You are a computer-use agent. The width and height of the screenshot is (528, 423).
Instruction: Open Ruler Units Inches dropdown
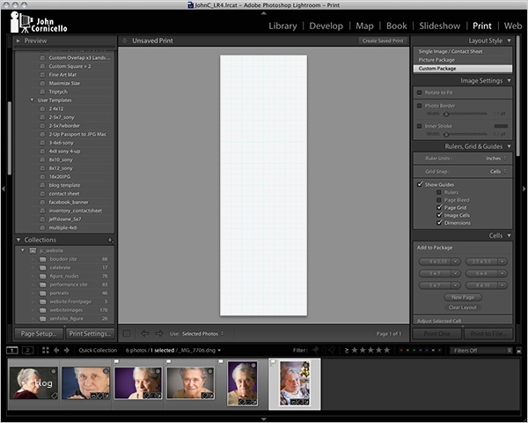(x=496, y=159)
